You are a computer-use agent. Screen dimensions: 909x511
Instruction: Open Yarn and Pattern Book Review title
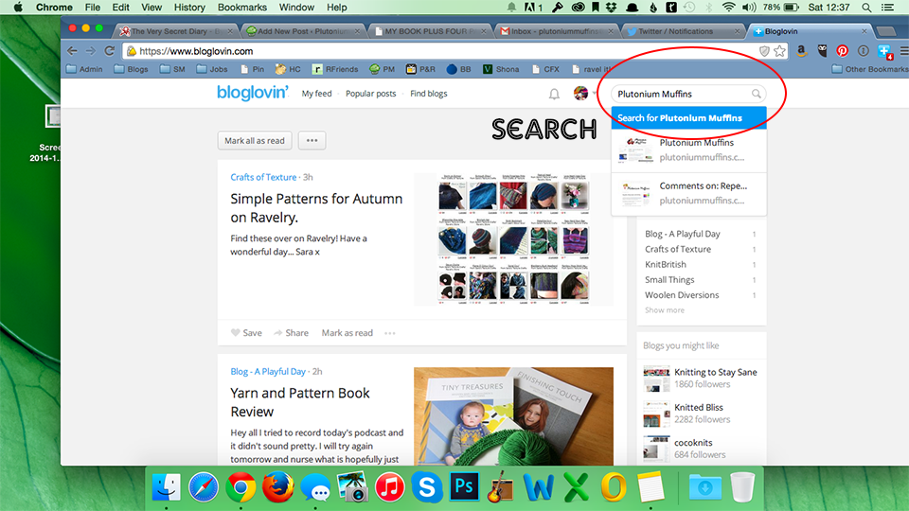[x=300, y=402]
